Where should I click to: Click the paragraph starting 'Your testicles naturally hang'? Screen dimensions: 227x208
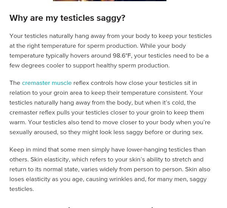point(110,51)
